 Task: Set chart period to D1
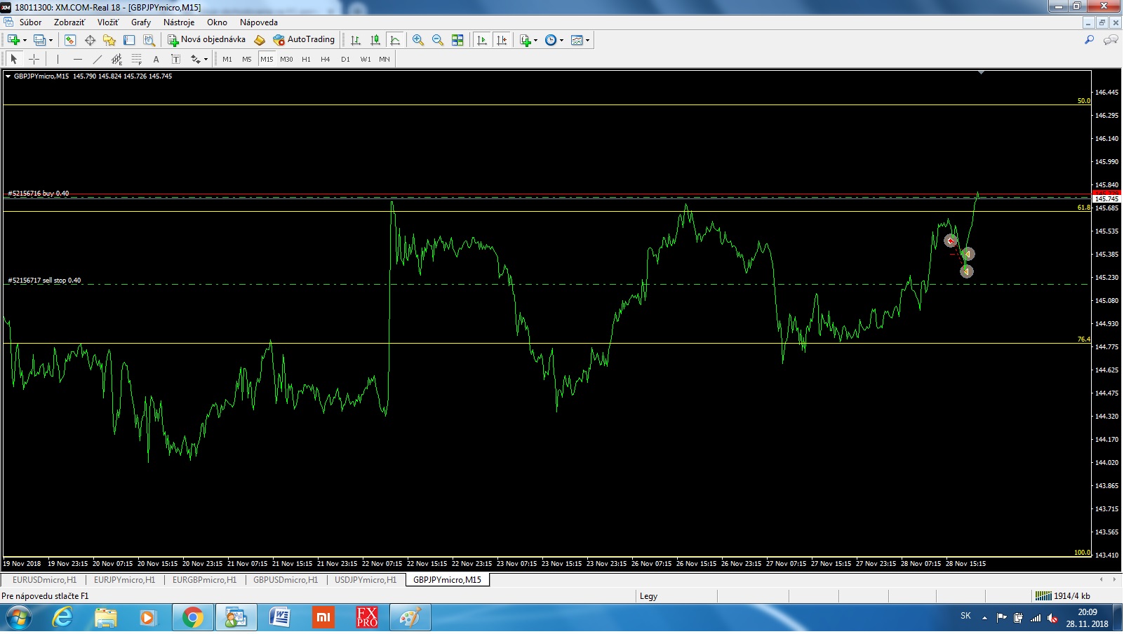345,60
